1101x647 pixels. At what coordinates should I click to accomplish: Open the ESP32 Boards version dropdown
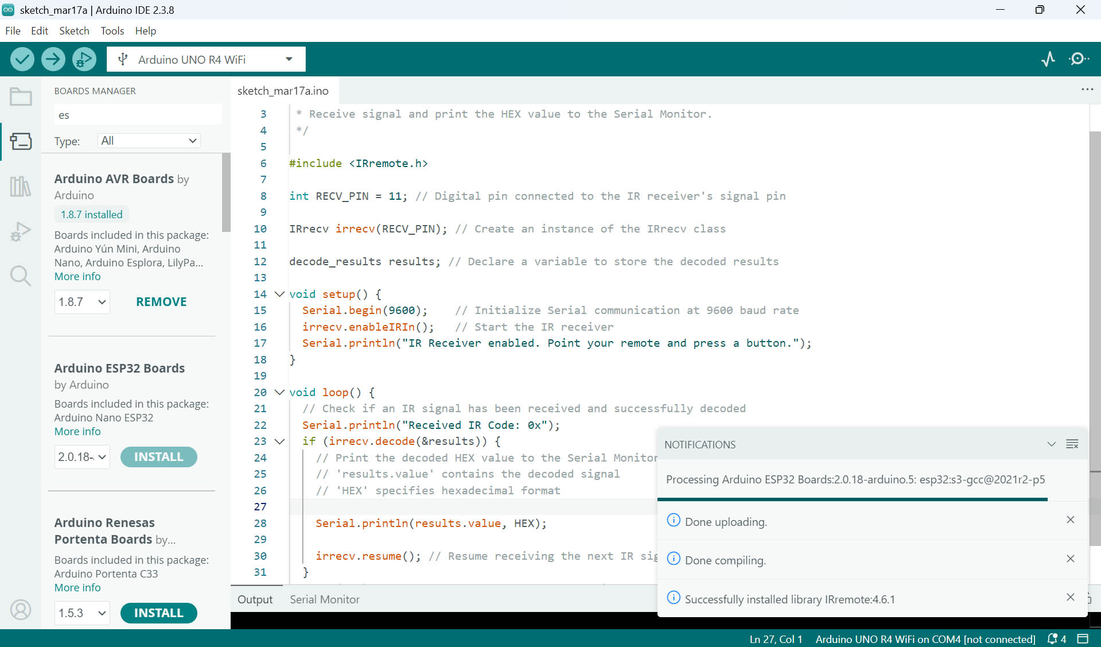point(82,457)
